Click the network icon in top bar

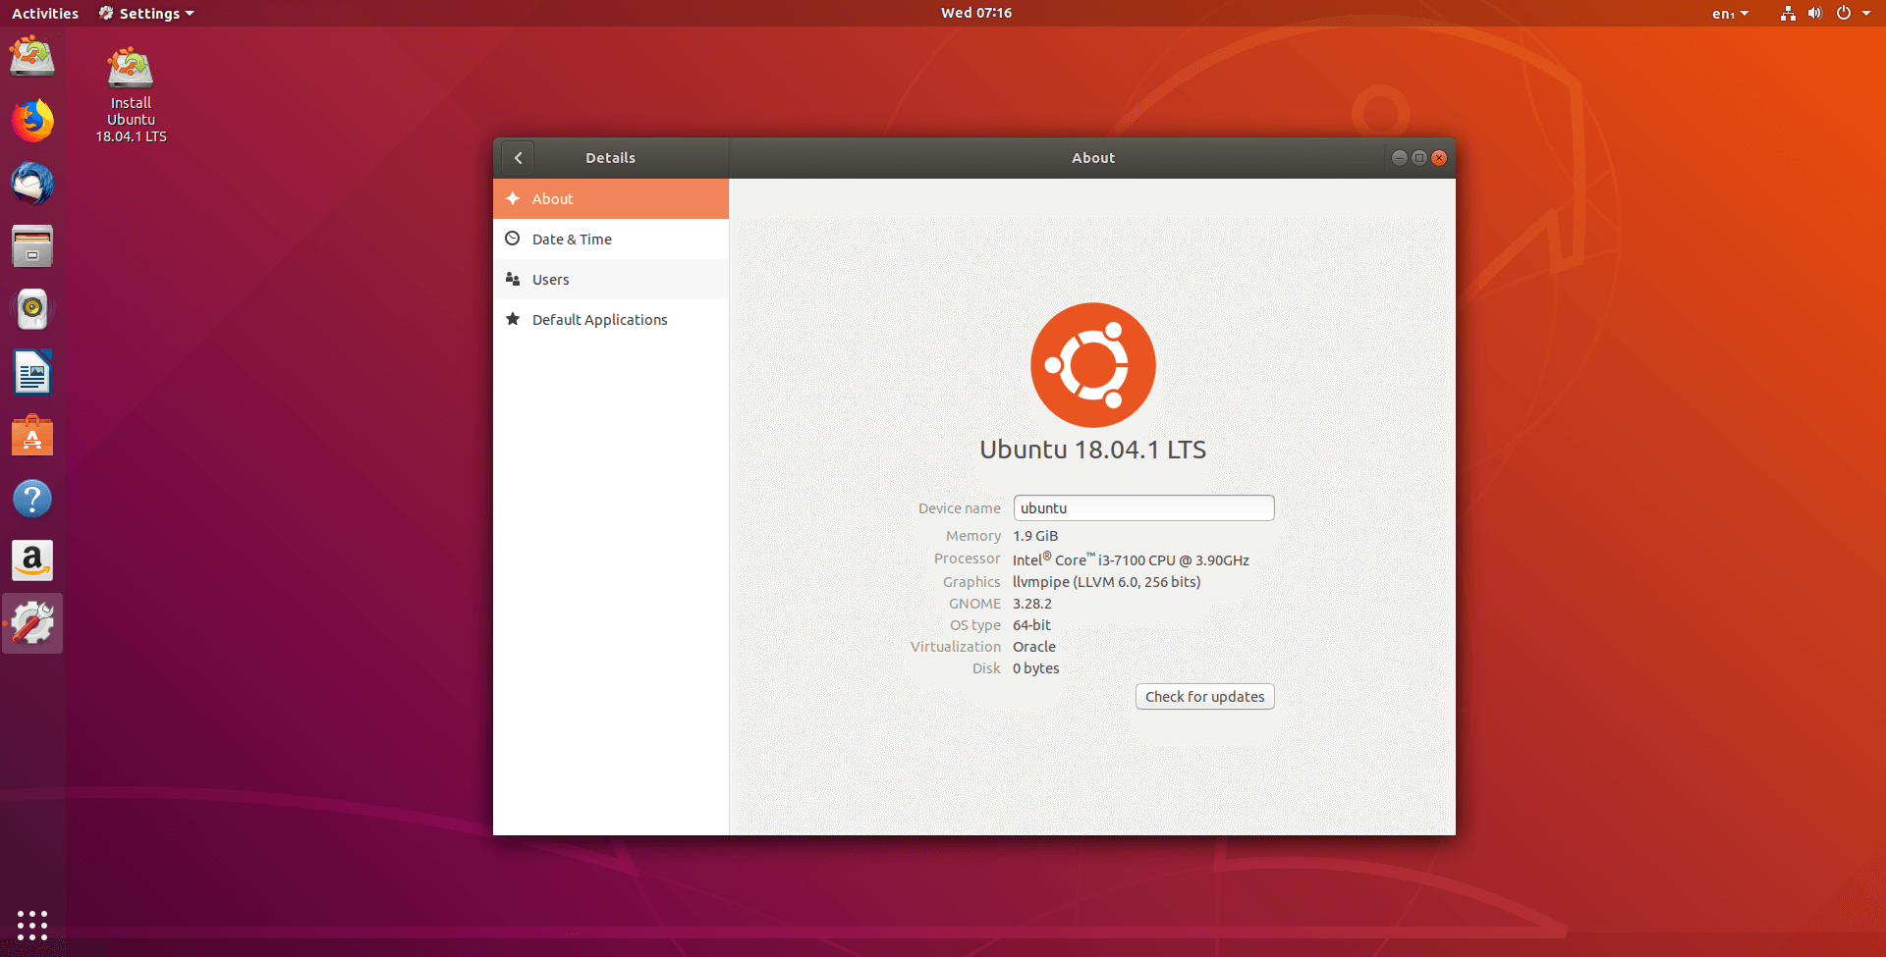pyautogui.click(x=1788, y=14)
